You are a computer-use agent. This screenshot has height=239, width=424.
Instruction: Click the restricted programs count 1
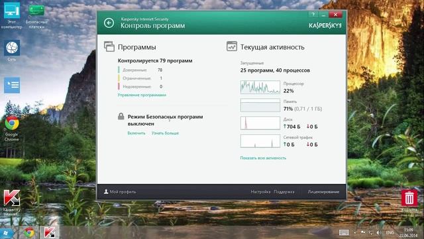161,78
